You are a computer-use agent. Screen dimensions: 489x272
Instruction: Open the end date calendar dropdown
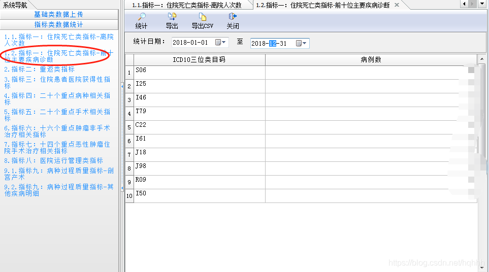coord(301,43)
